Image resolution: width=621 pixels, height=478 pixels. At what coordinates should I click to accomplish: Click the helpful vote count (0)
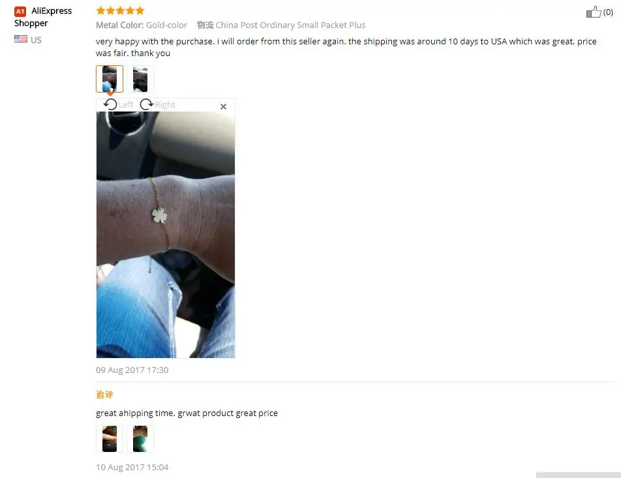[x=608, y=12]
